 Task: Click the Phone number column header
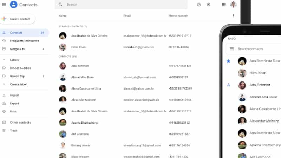pos(178,16)
